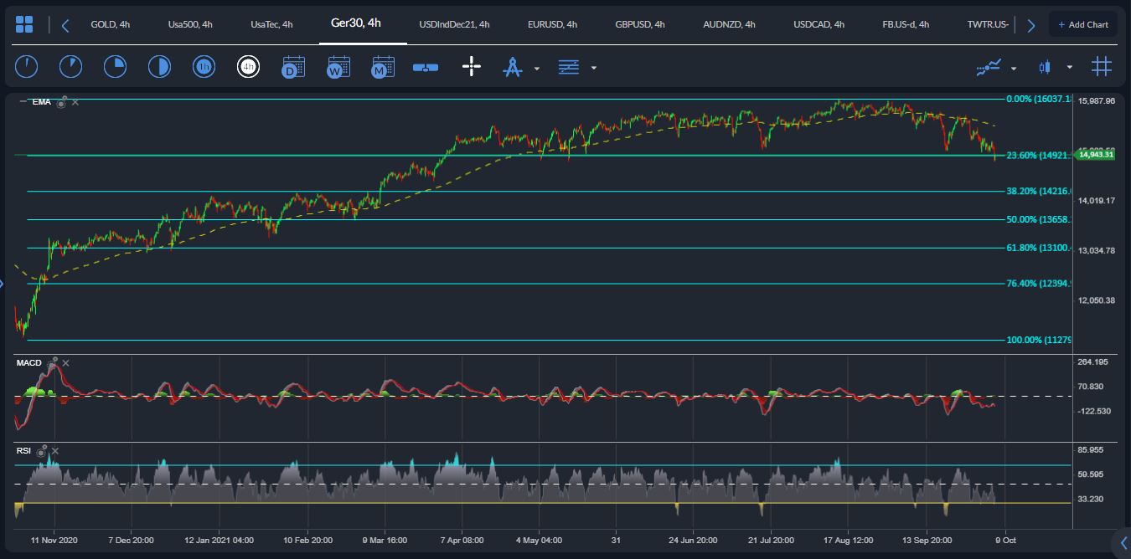Choose the Monthly timeframe calendar icon
This screenshot has height=559, width=1131.
(x=383, y=67)
